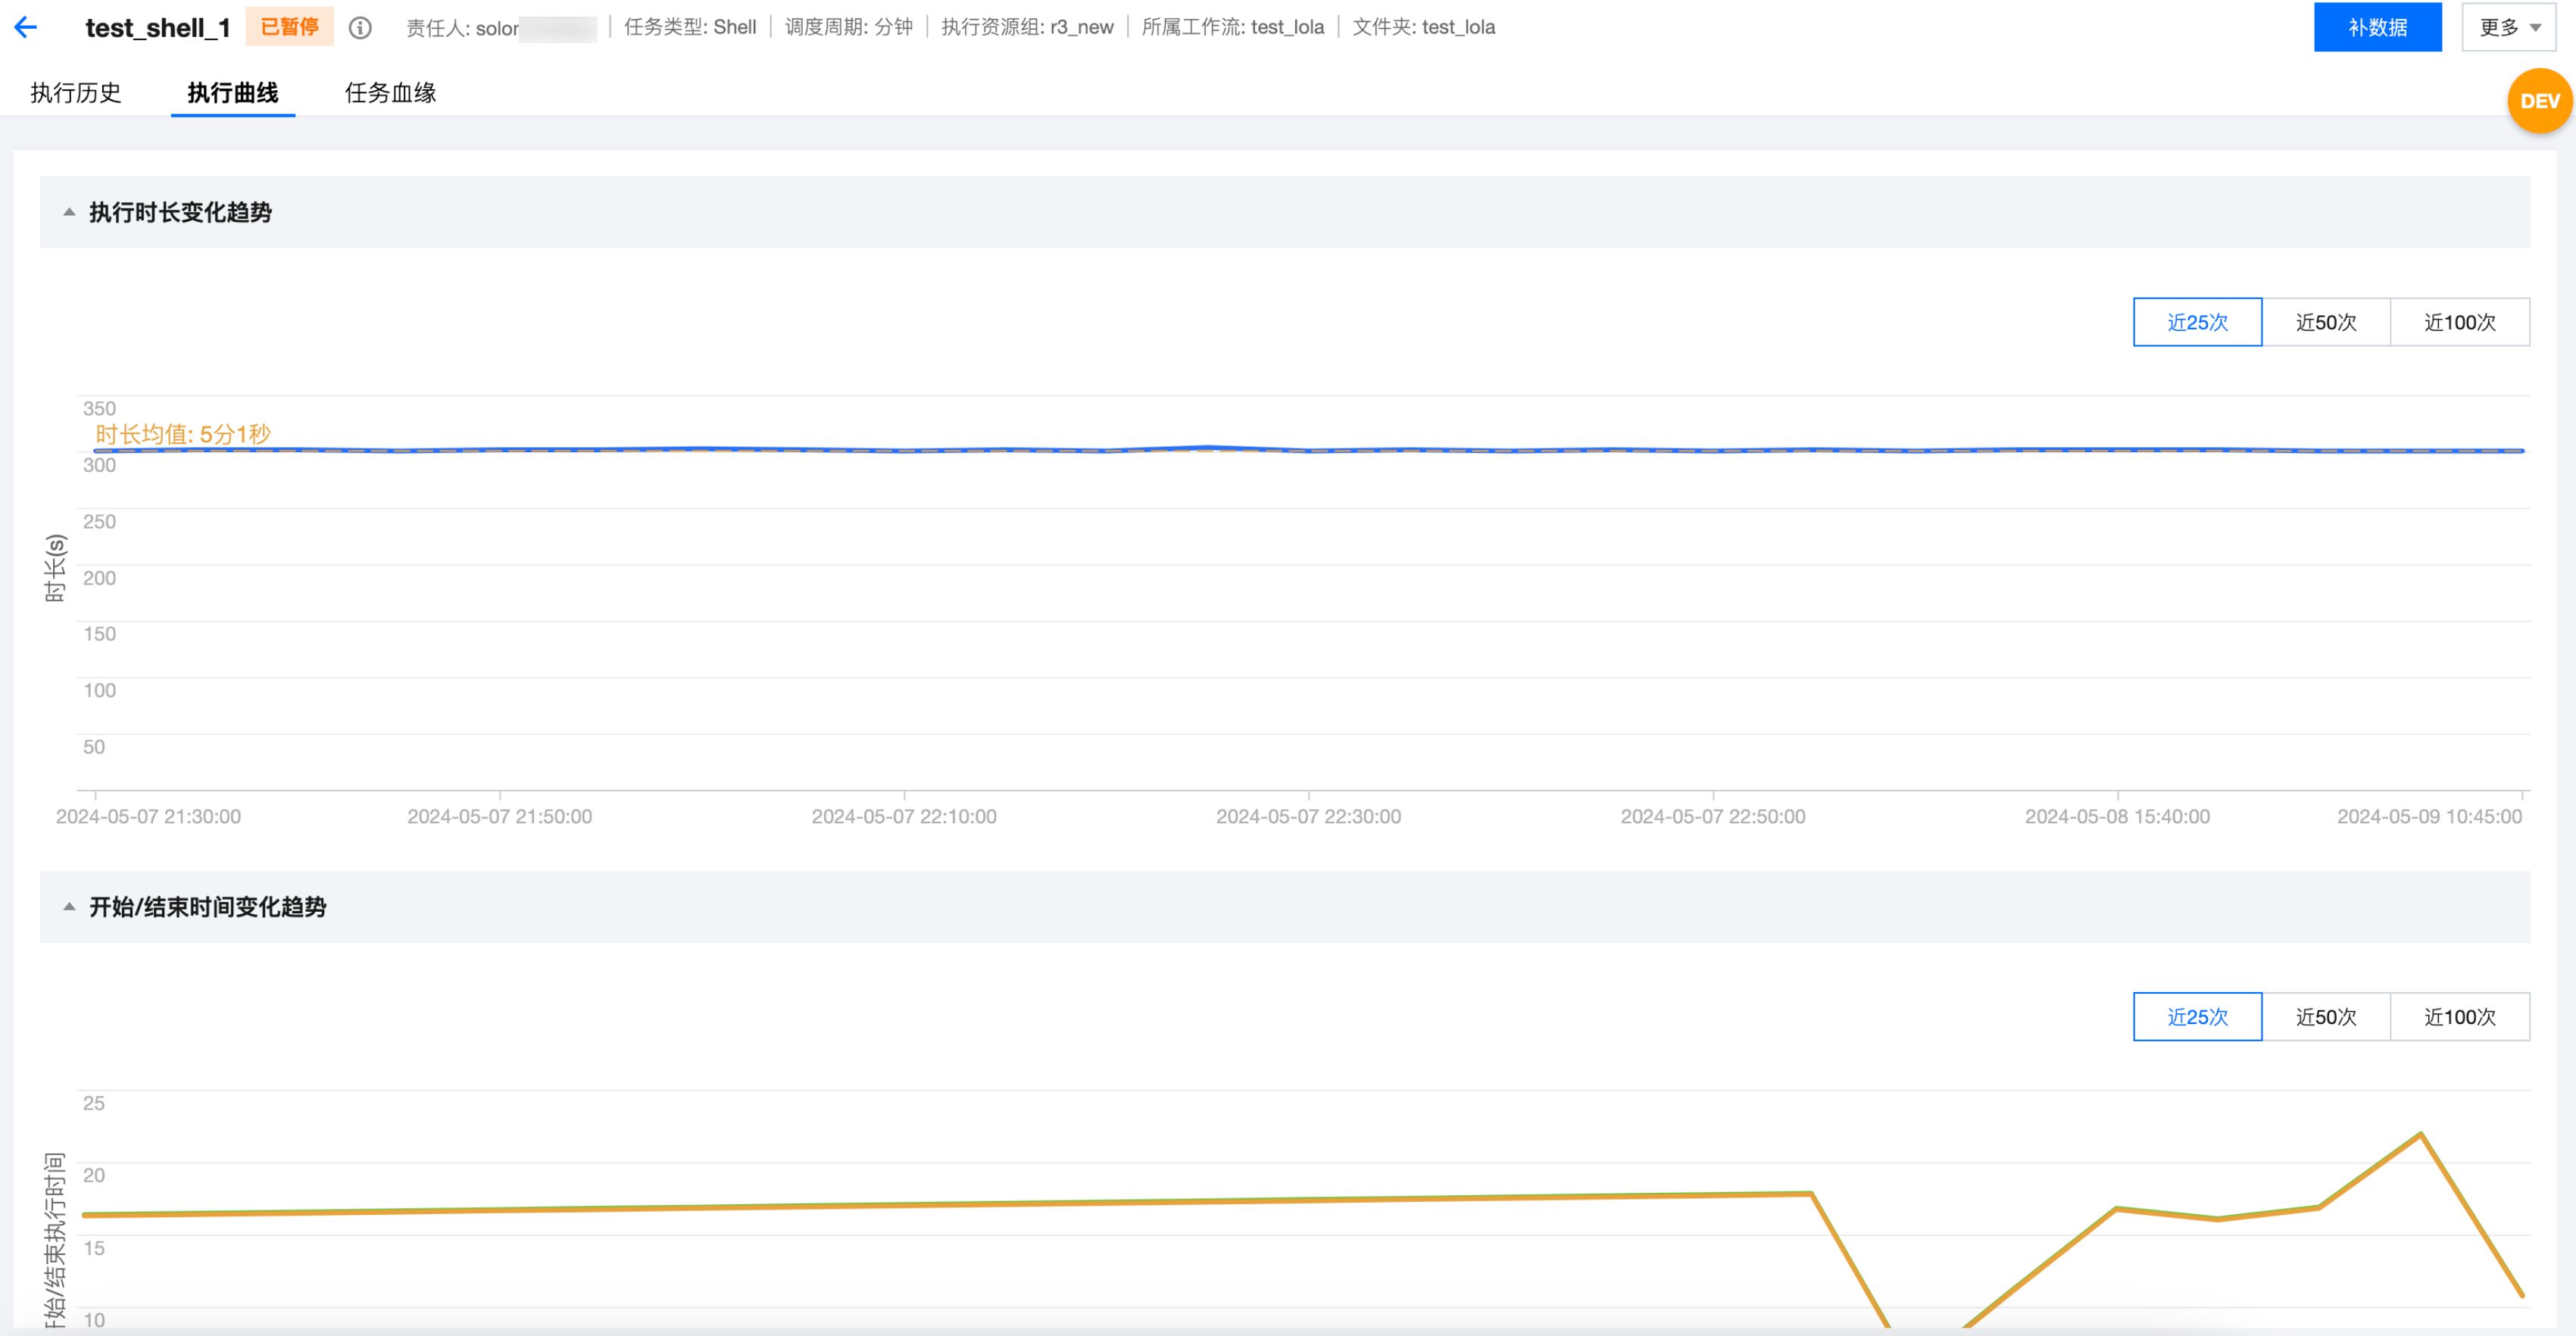Collapse the 开始/结束时间变化趋势 section triangle

point(69,907)
